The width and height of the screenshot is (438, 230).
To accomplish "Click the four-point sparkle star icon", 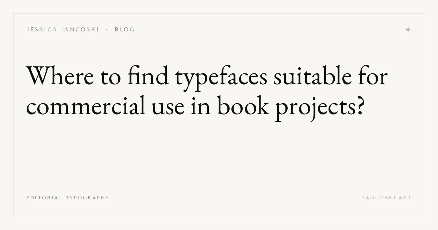I will (408, 30).
